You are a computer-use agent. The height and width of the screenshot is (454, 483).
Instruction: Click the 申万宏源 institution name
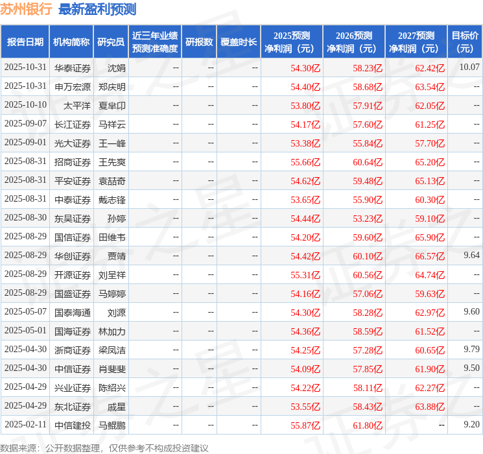72,86
